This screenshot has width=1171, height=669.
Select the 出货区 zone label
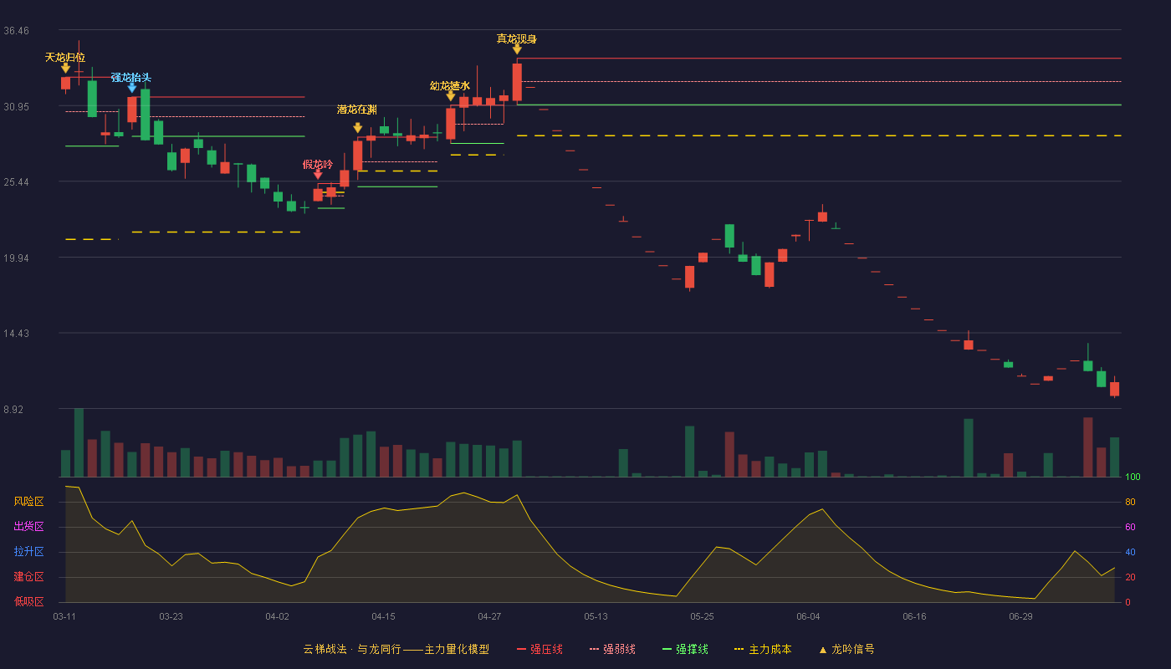(x=29, y=527)
